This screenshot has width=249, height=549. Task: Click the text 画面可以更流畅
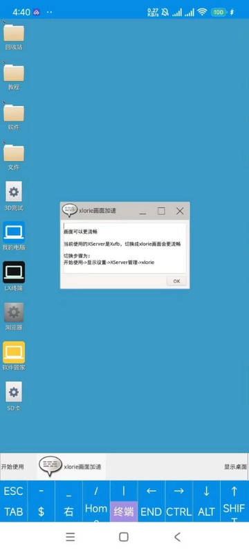(80, 232)
